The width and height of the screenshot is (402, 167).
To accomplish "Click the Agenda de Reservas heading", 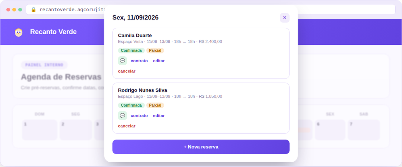I will 61,77.
